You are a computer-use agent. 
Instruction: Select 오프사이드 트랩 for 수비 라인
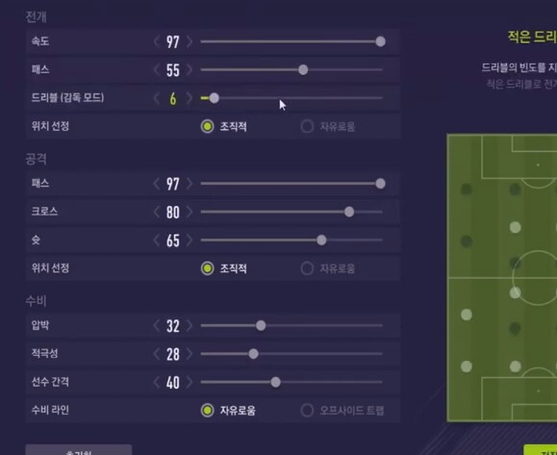[x=342, y=411]
